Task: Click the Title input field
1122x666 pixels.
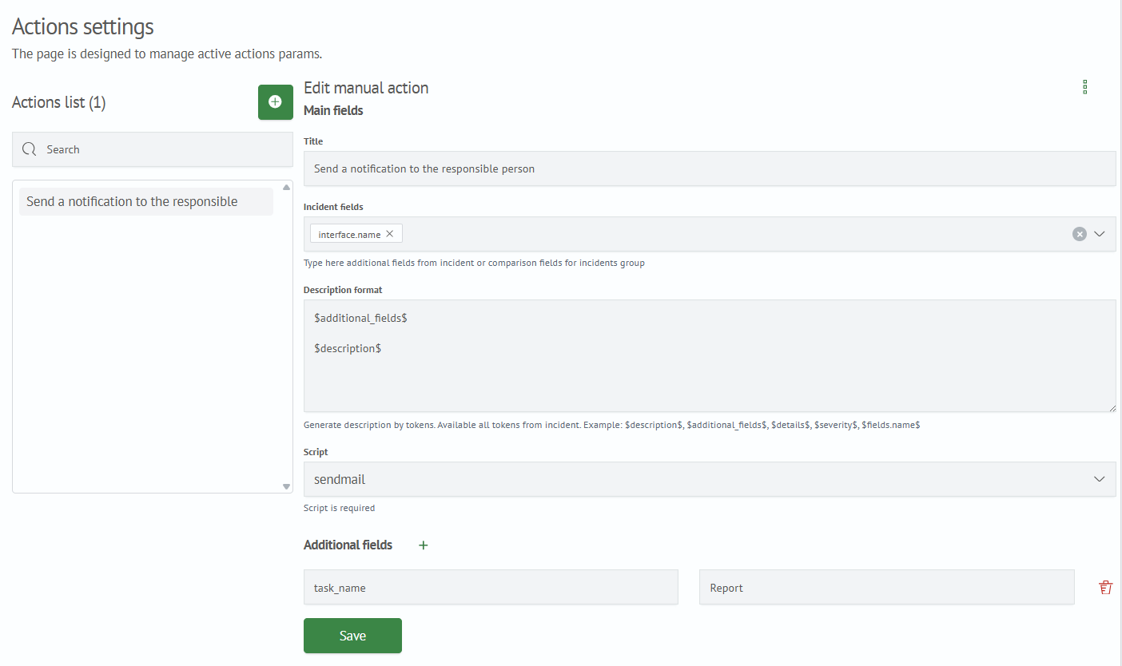Action: [710, 168]
